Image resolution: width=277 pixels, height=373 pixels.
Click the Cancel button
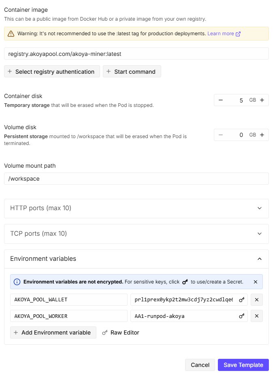pyautogui.click(x=200, y=365)
